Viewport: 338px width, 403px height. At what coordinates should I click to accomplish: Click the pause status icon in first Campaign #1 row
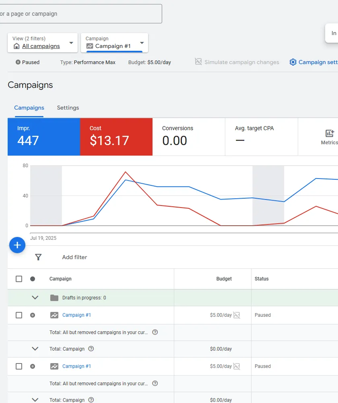click(33, 315)
